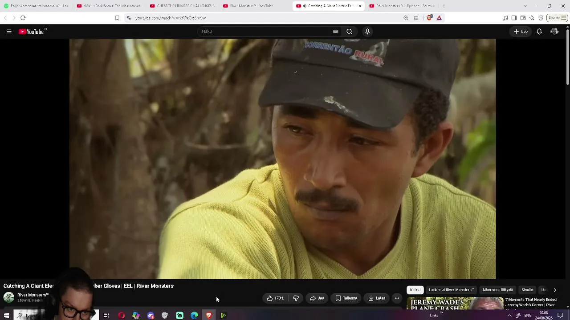Open the YouTube account avatar menu
Image resolution: width=570 pixels, height=320 pixels.
point(554,32)
